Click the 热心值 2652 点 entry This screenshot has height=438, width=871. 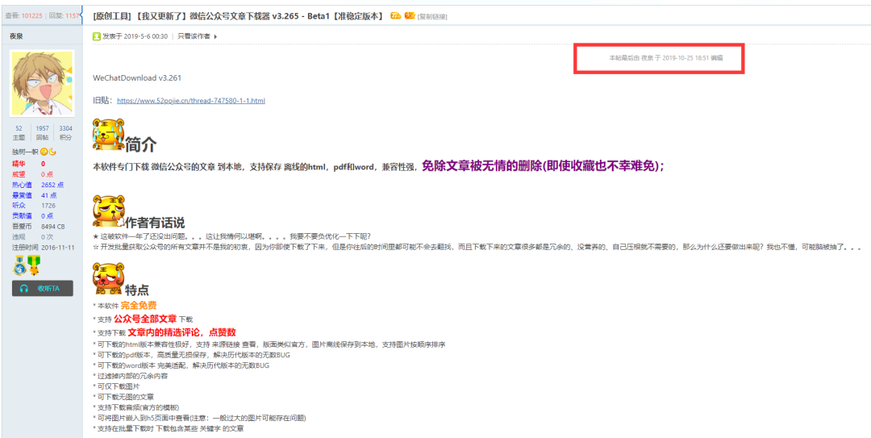click(x=38, y=185)
